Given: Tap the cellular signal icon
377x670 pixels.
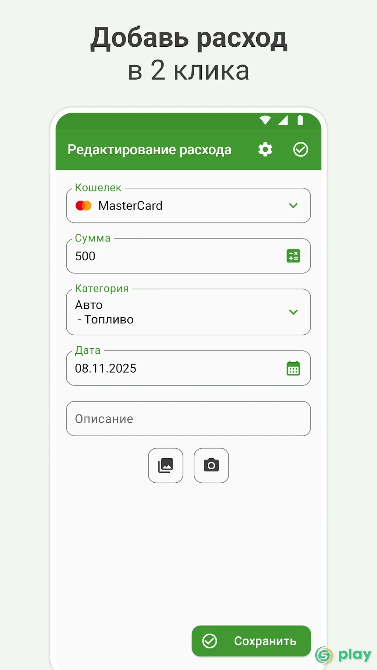Looking at the screenshot, I should pyautogui.click(x=283, y=120).
